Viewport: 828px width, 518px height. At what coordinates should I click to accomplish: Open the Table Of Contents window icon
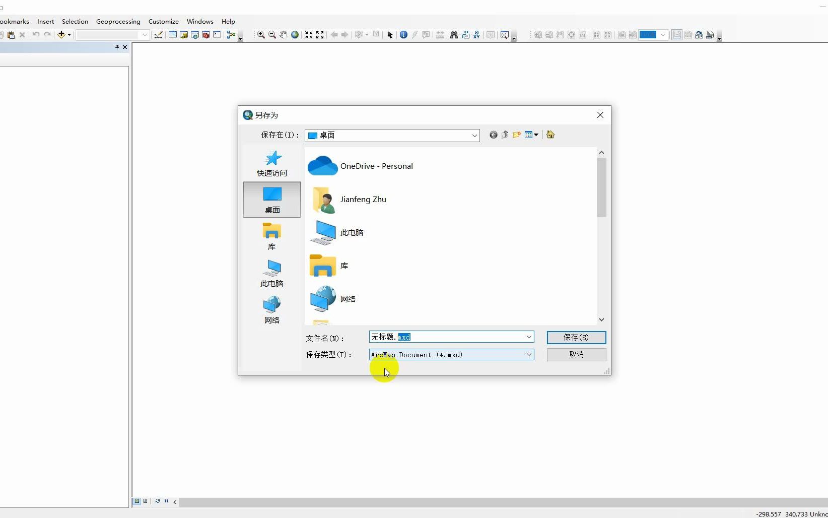173,35
